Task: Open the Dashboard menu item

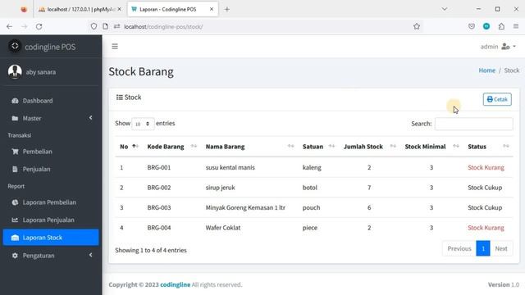Action: (51, 101)
